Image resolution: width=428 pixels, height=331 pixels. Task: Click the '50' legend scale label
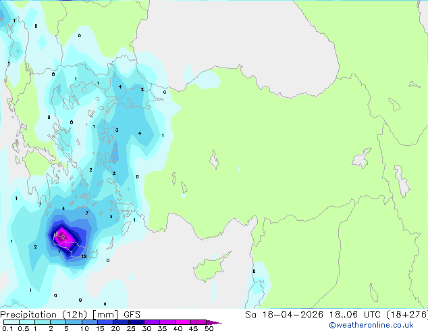[209, 328]
